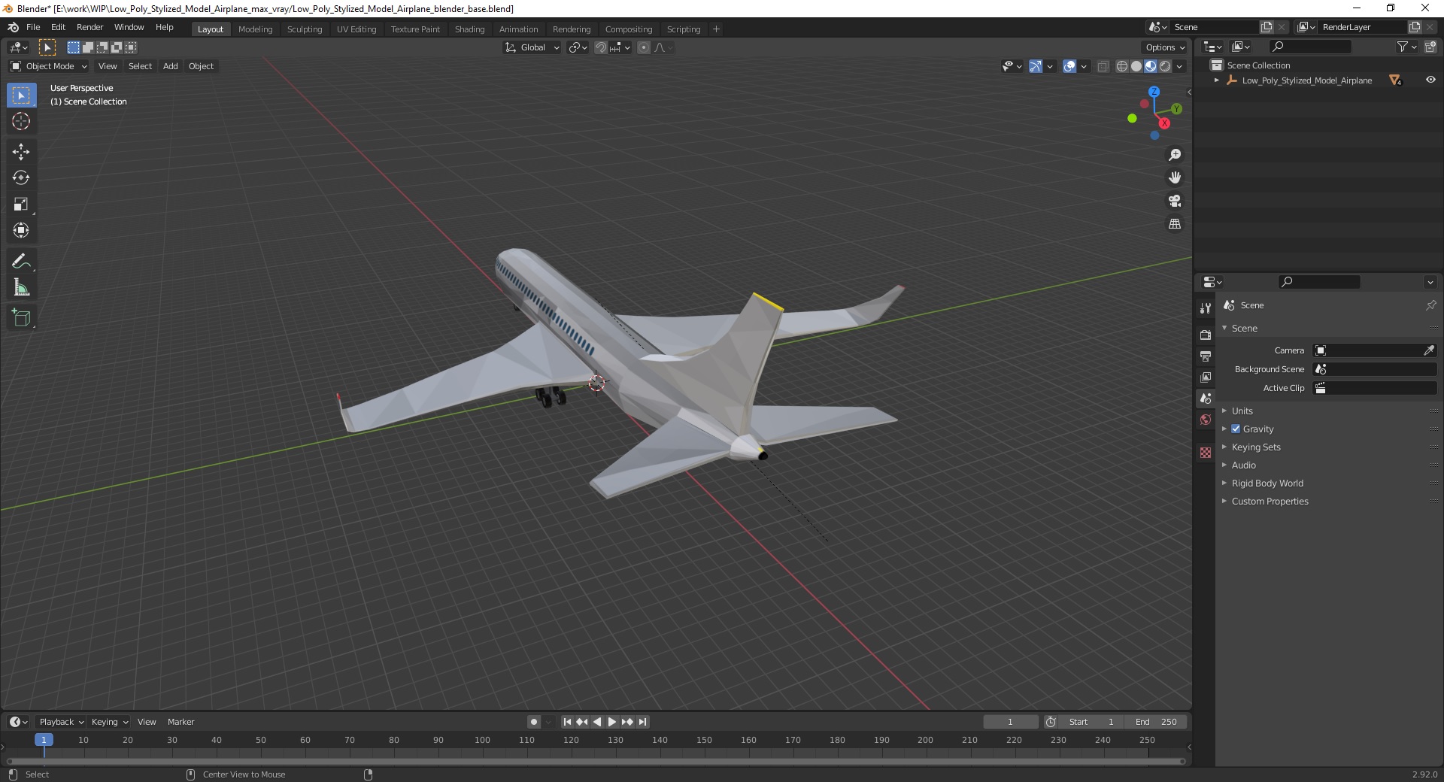
Task: Open the Playback dropdown in timeline
Action: pos(61,722)
